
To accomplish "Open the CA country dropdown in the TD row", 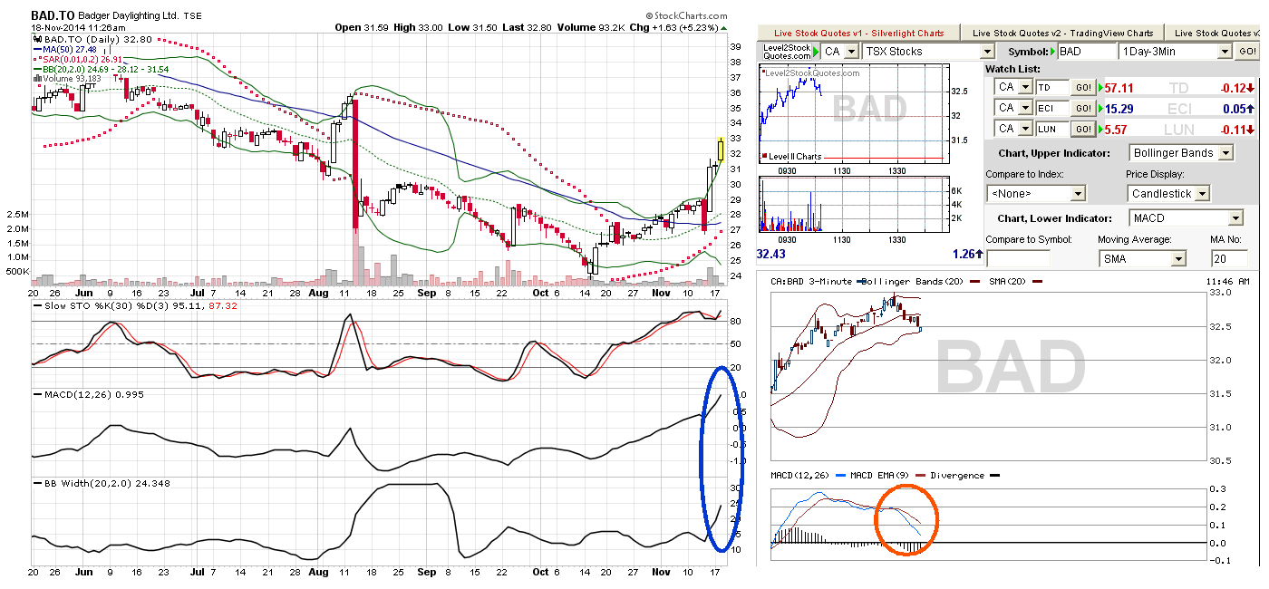I will click(1013, 88).
